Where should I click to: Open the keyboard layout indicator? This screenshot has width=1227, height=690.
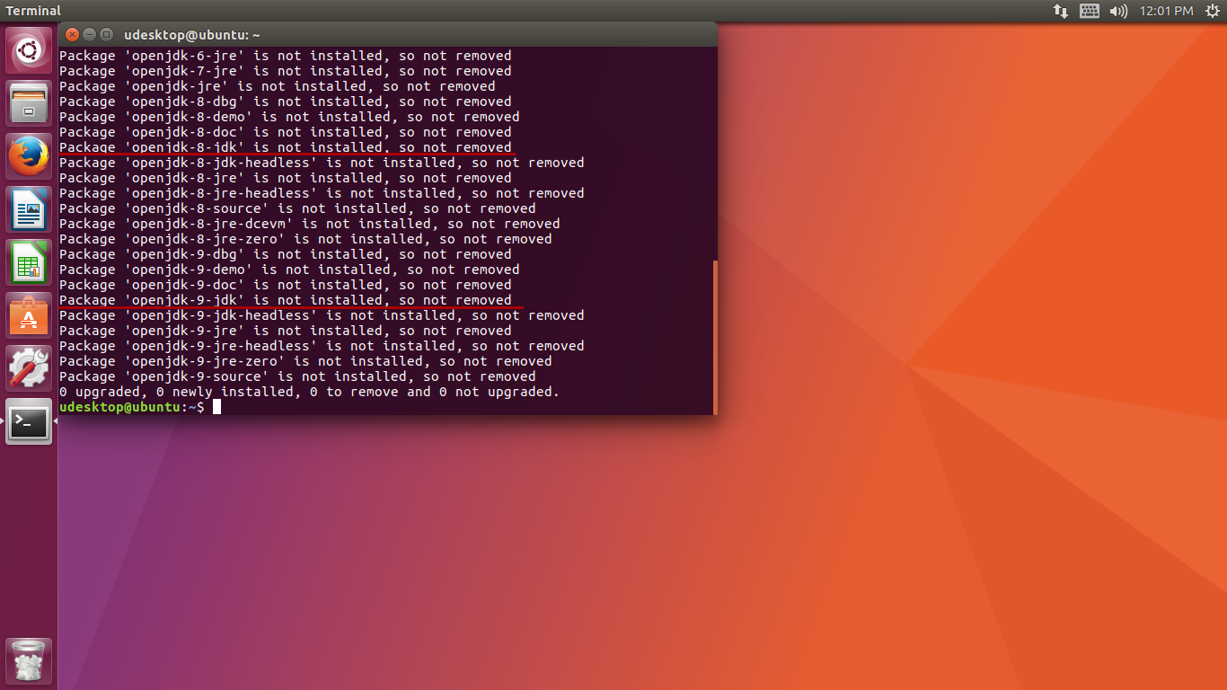tap(1090, 11)
